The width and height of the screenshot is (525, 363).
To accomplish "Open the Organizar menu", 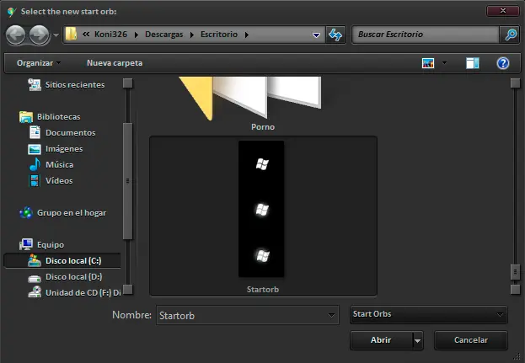I will coord(39,63).
